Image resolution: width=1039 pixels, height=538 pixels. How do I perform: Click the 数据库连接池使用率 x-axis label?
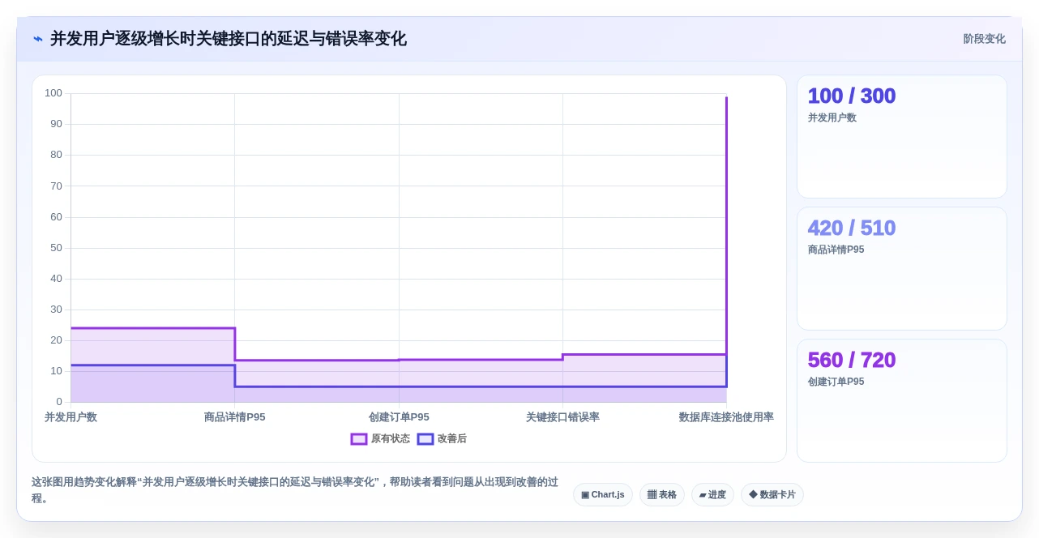click(x=726, y=417)
